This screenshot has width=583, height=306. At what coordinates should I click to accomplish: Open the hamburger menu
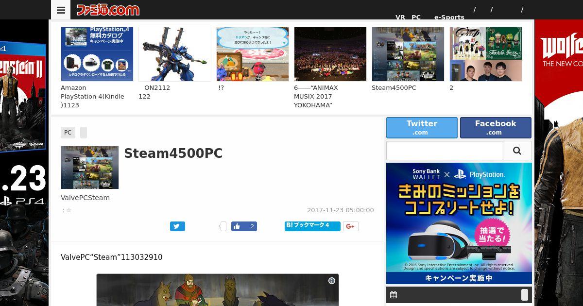[x=61, y=10]
